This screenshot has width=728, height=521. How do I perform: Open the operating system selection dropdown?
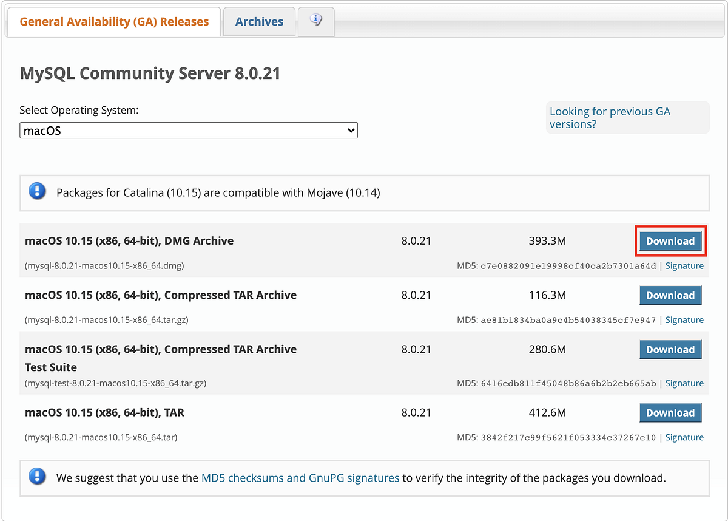[188, 130]
